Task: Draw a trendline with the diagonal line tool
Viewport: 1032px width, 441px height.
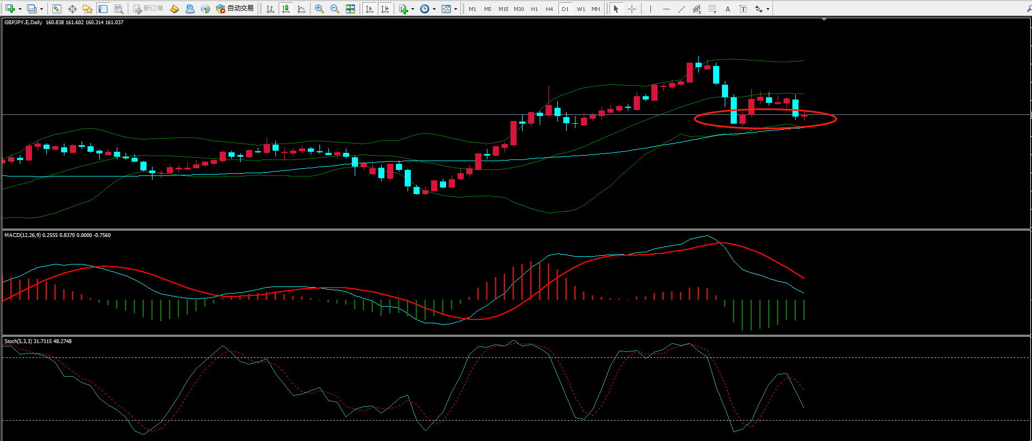Action: coord(682,9)
